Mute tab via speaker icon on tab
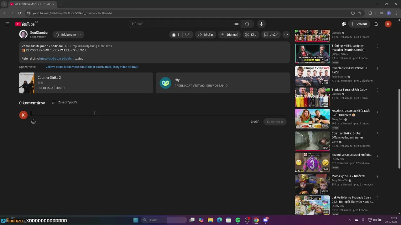Image resolution: width=401 pixels, height=225 pixels. coord(48,4)
